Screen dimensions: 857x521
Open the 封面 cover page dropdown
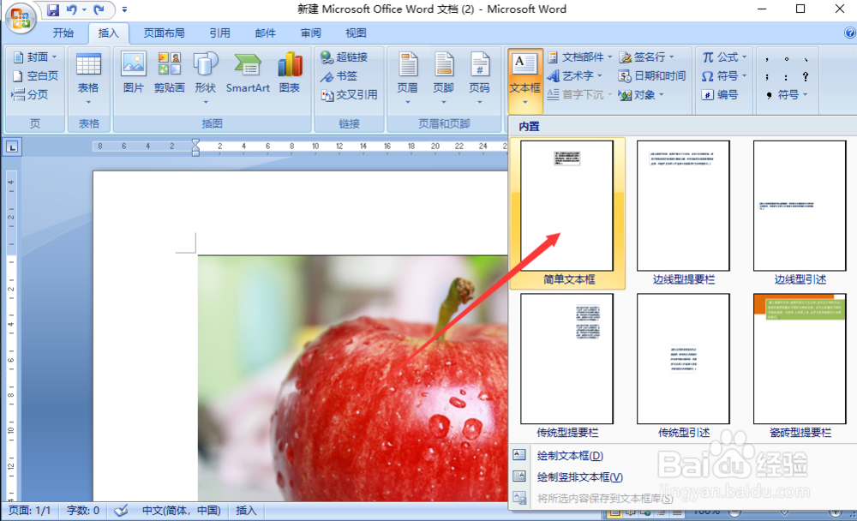point(35,57)
